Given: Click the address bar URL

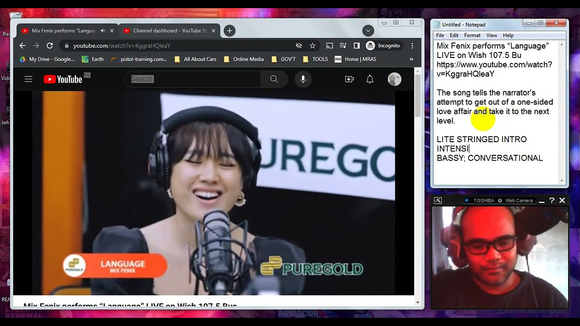Looking at the screenshot, I should pos(122,46).
